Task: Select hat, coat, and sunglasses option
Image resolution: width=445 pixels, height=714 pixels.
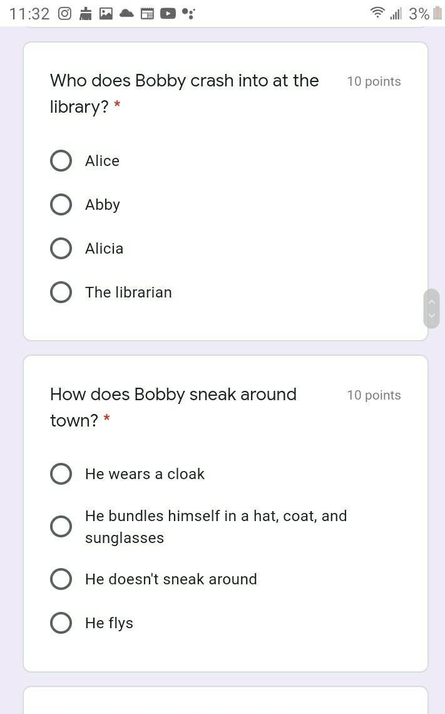Action: [x=61, y=526]
